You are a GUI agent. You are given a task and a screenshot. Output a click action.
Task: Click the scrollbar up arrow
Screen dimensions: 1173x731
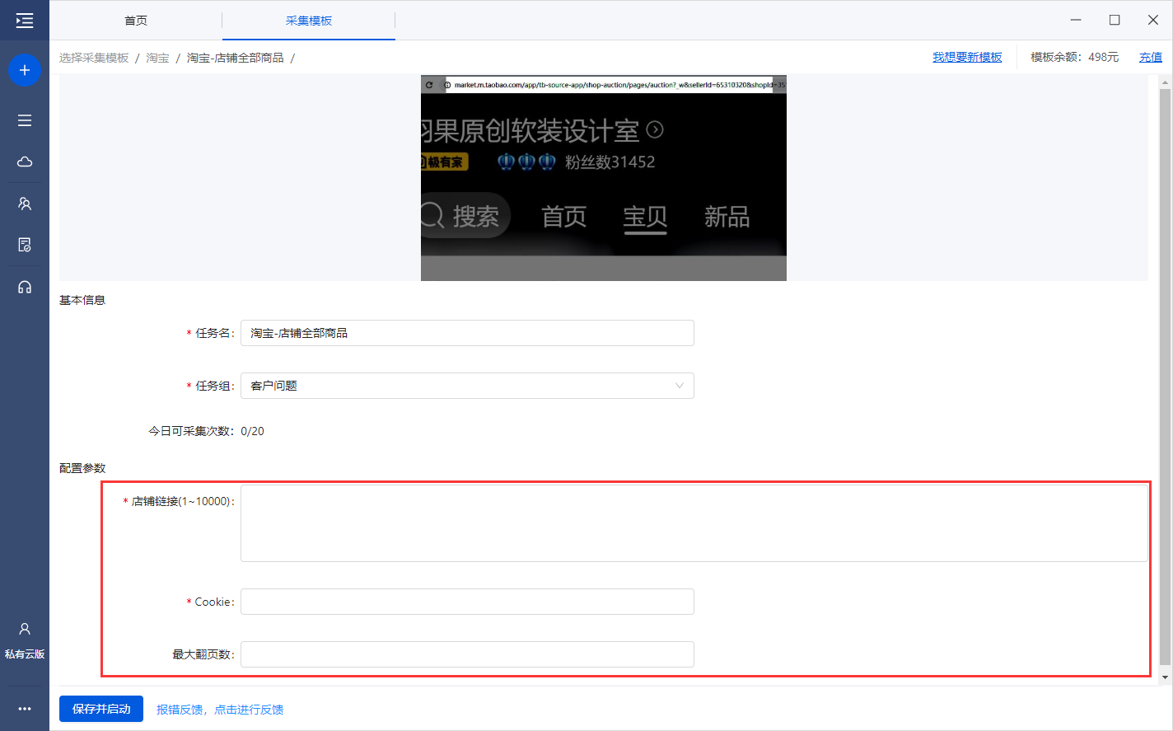pos(1165,82)
